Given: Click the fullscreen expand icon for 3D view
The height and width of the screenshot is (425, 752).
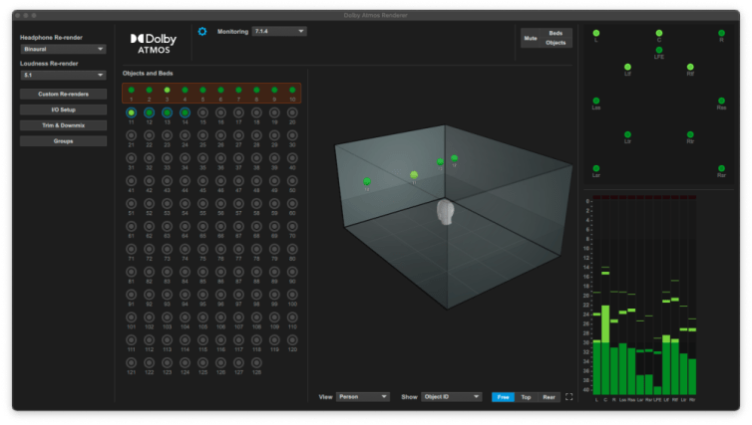Looking at the screenshot, I should [x=569, y=396].
